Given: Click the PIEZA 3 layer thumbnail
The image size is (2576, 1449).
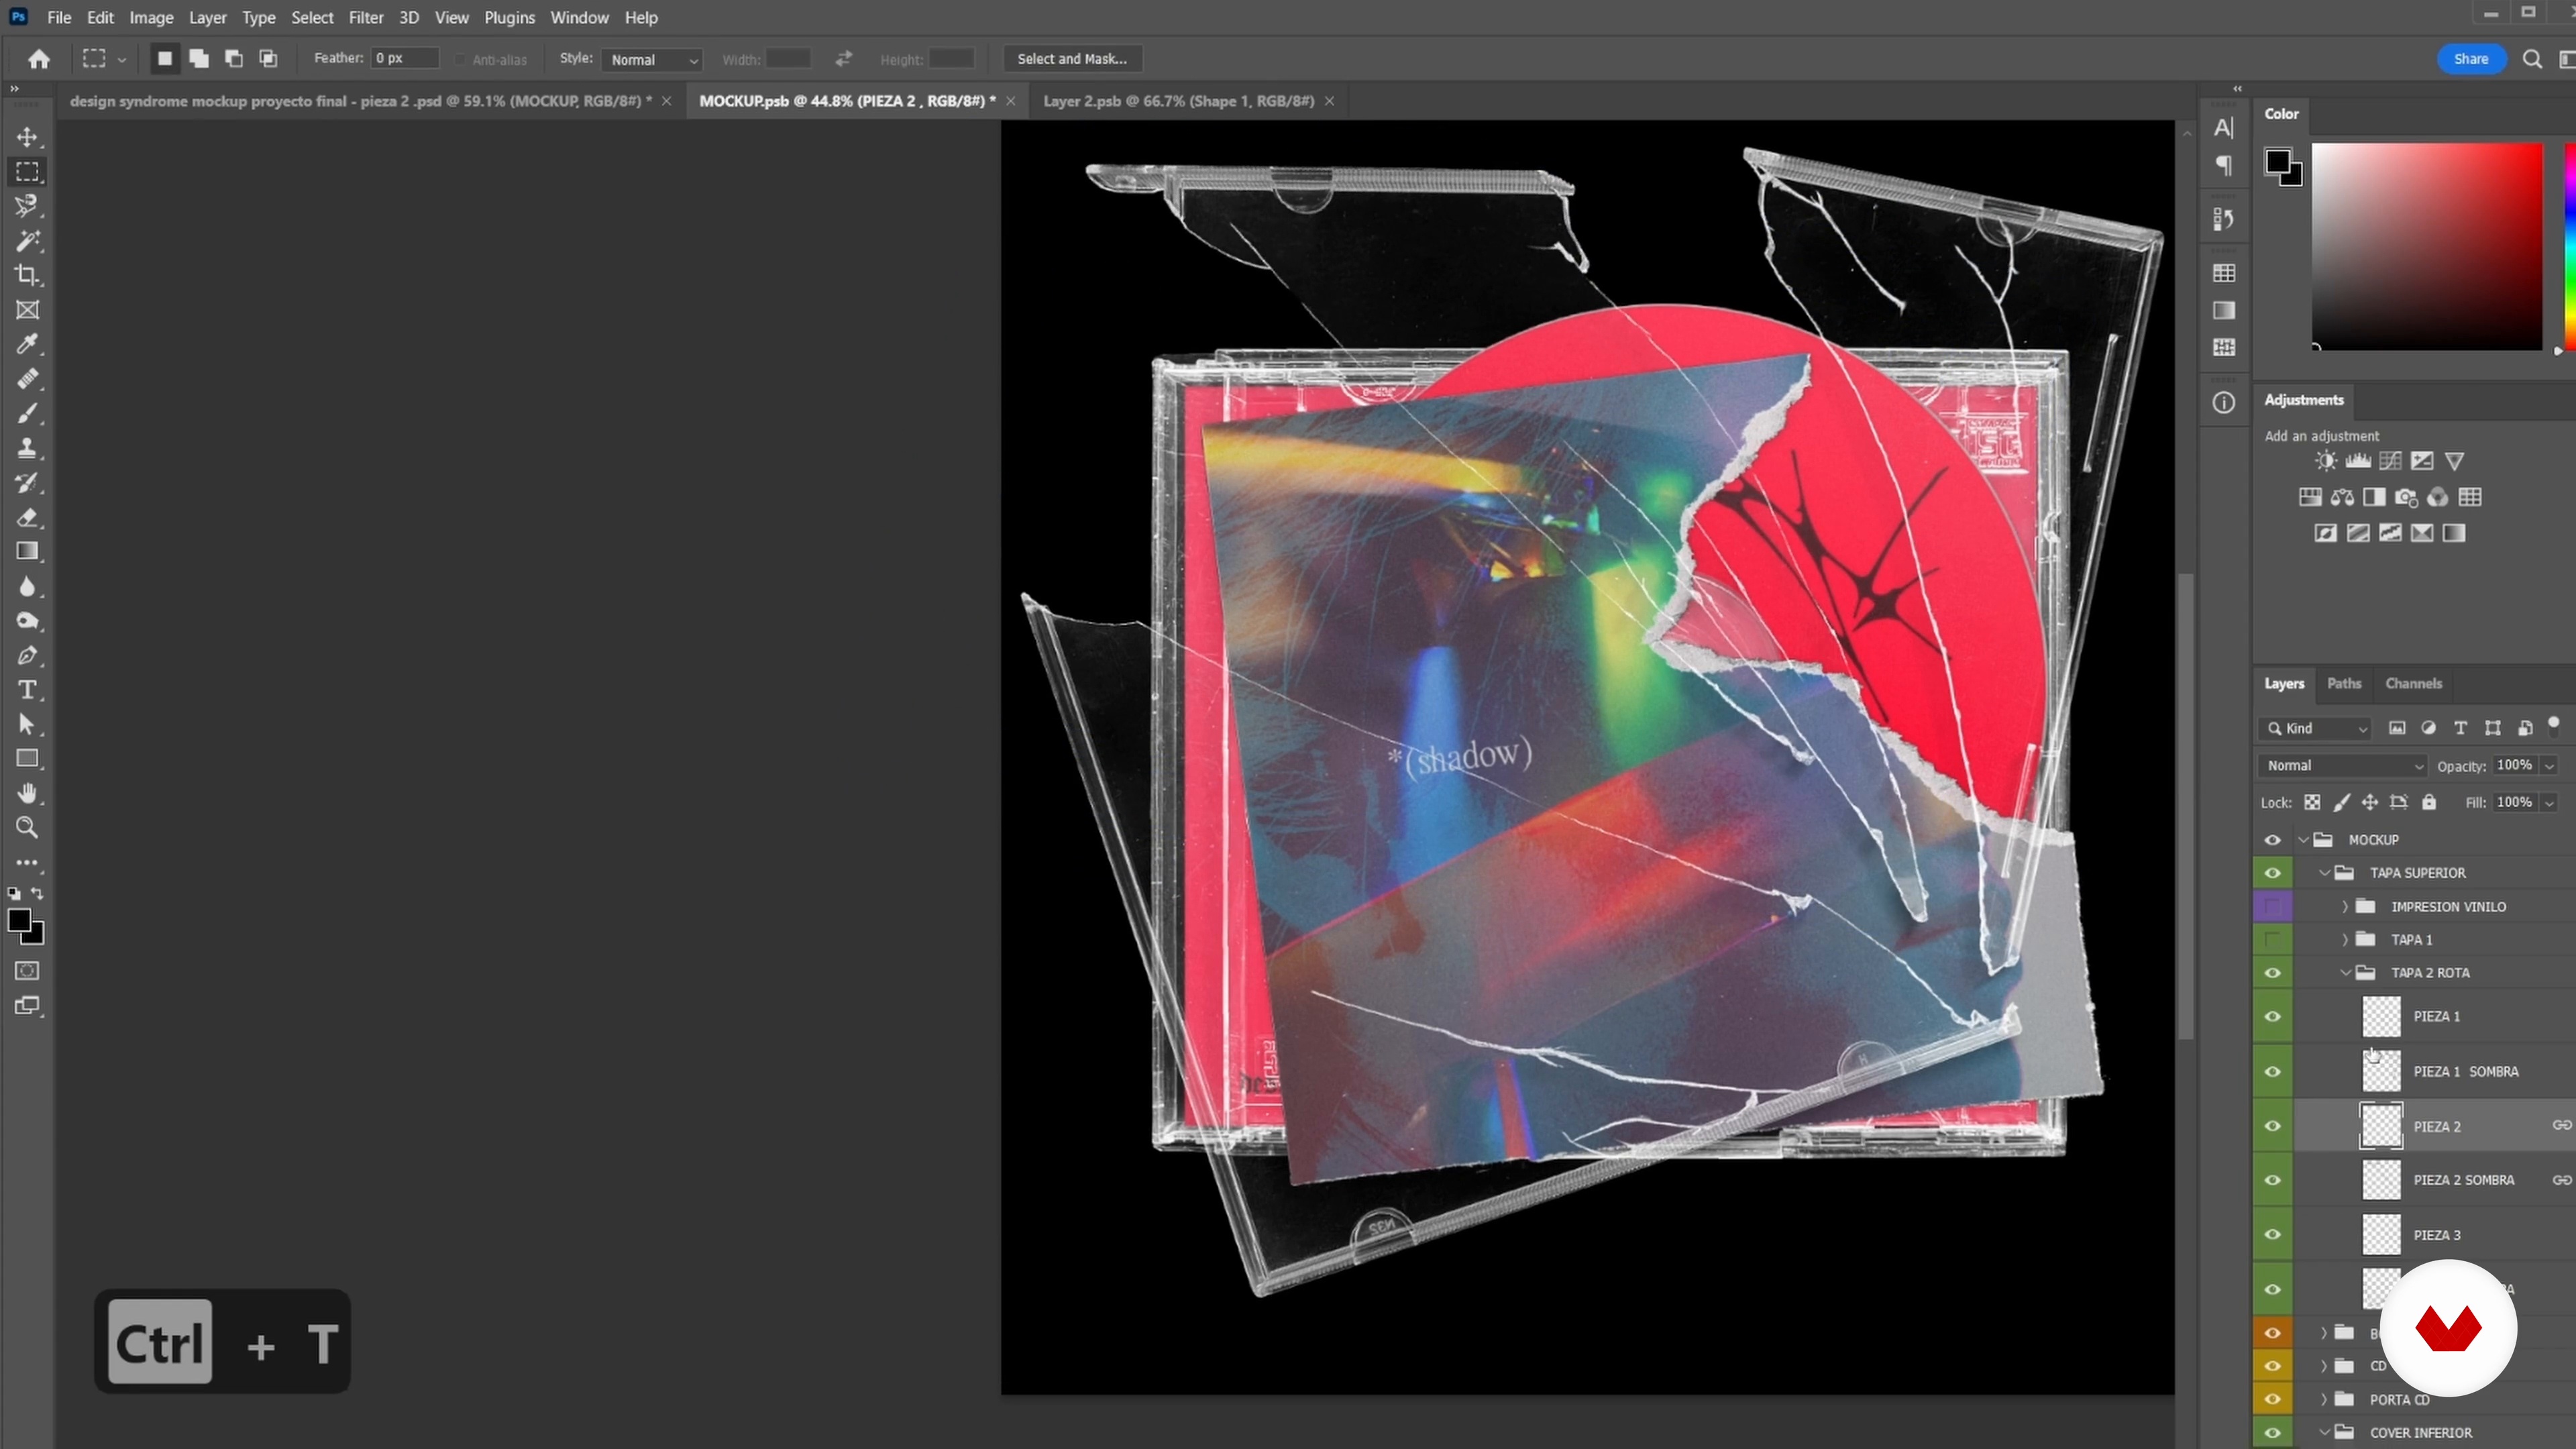Looking at the screenshot, I should 2380,1235.
